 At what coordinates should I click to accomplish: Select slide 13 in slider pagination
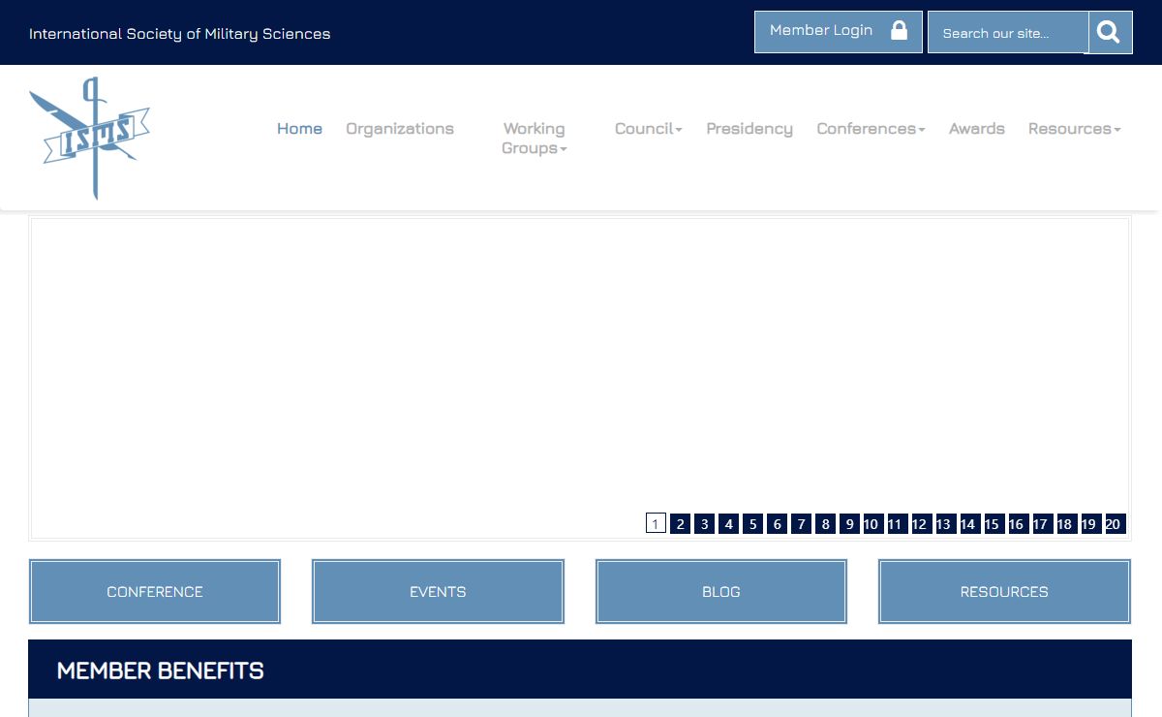point(944,523)
